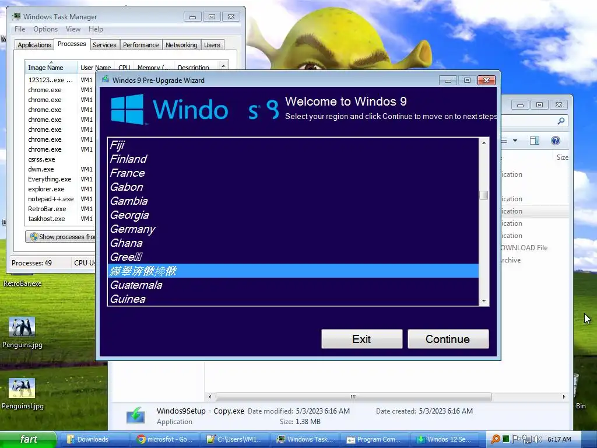Select the csrss.exe process row
Viewport: 597px width, 448px height.
click(61, 159)
